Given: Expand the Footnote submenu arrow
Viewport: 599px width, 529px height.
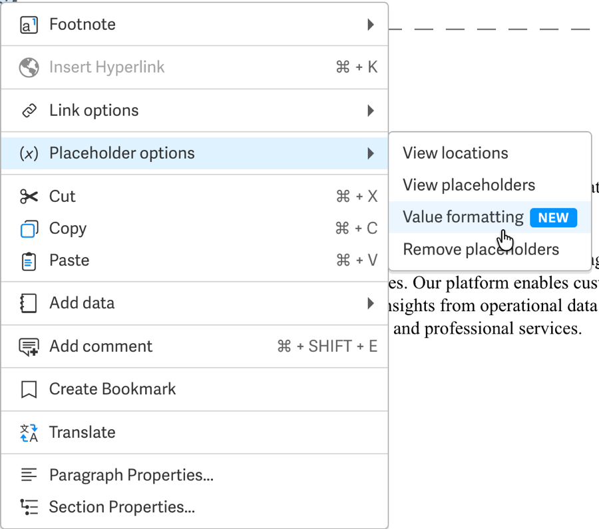Looking at the screenshot, I should 370,25.
